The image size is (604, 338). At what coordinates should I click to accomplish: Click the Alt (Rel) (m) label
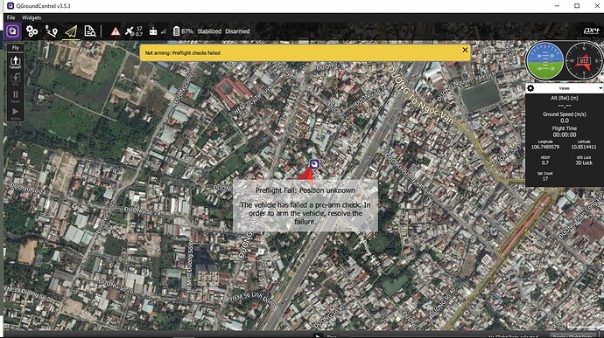pyautogui.click(x=565, y=98)
